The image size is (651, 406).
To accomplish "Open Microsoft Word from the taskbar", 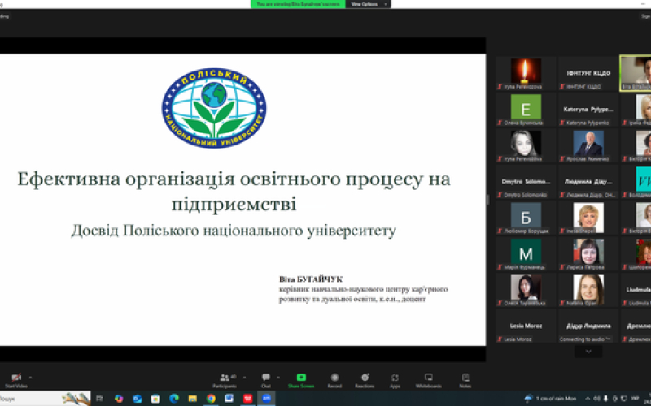I will [229, 399].
